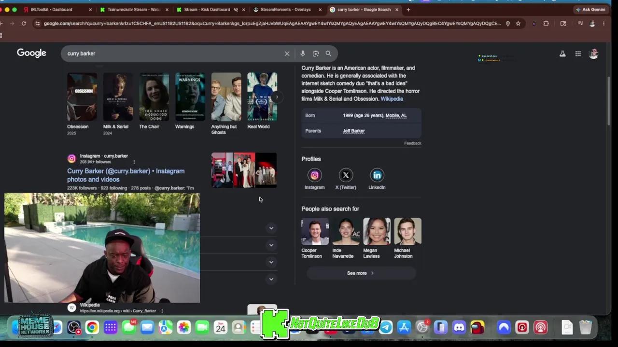Select the curry barker - Google Search tab
618x347 pixels.
coord(364,10)
